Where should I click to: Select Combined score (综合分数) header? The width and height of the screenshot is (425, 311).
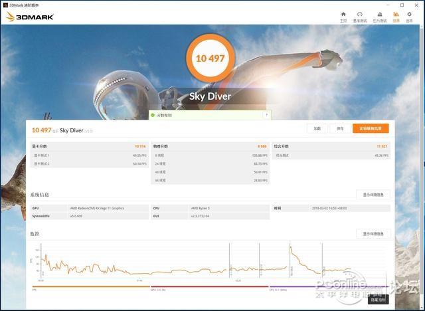[331, 146]
